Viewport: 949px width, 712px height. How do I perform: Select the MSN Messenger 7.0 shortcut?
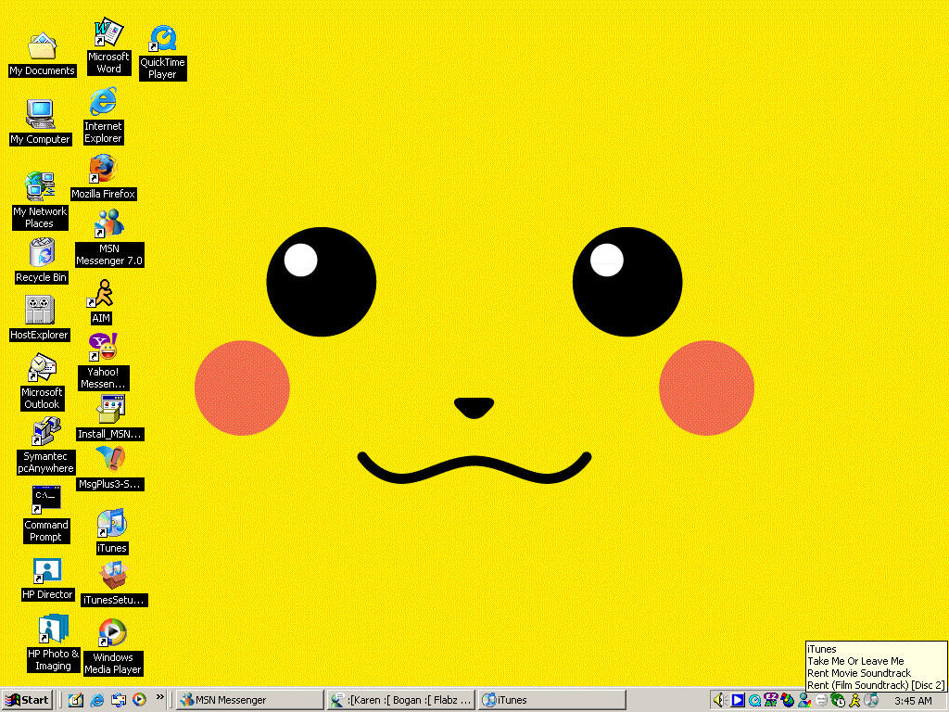(109, 238)
